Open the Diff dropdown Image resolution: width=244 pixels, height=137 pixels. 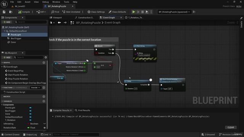pos(41,12)
